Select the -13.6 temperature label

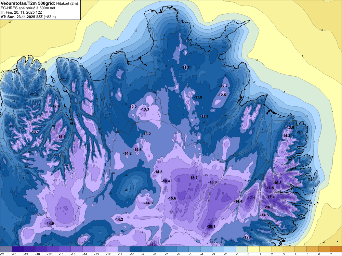click(x=290, y=127)
